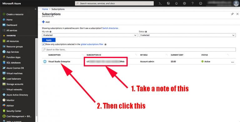Open Cloud Shell from the top bar
The height and width of the screenshot is (122, 240).
pyautogui.click(x=160, y=3)
